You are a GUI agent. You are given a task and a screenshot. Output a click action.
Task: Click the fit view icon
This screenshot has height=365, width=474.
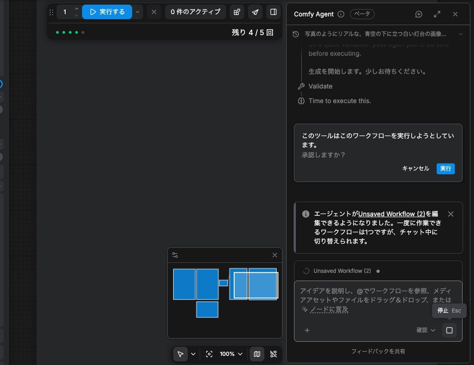click(x=209, y=354)
